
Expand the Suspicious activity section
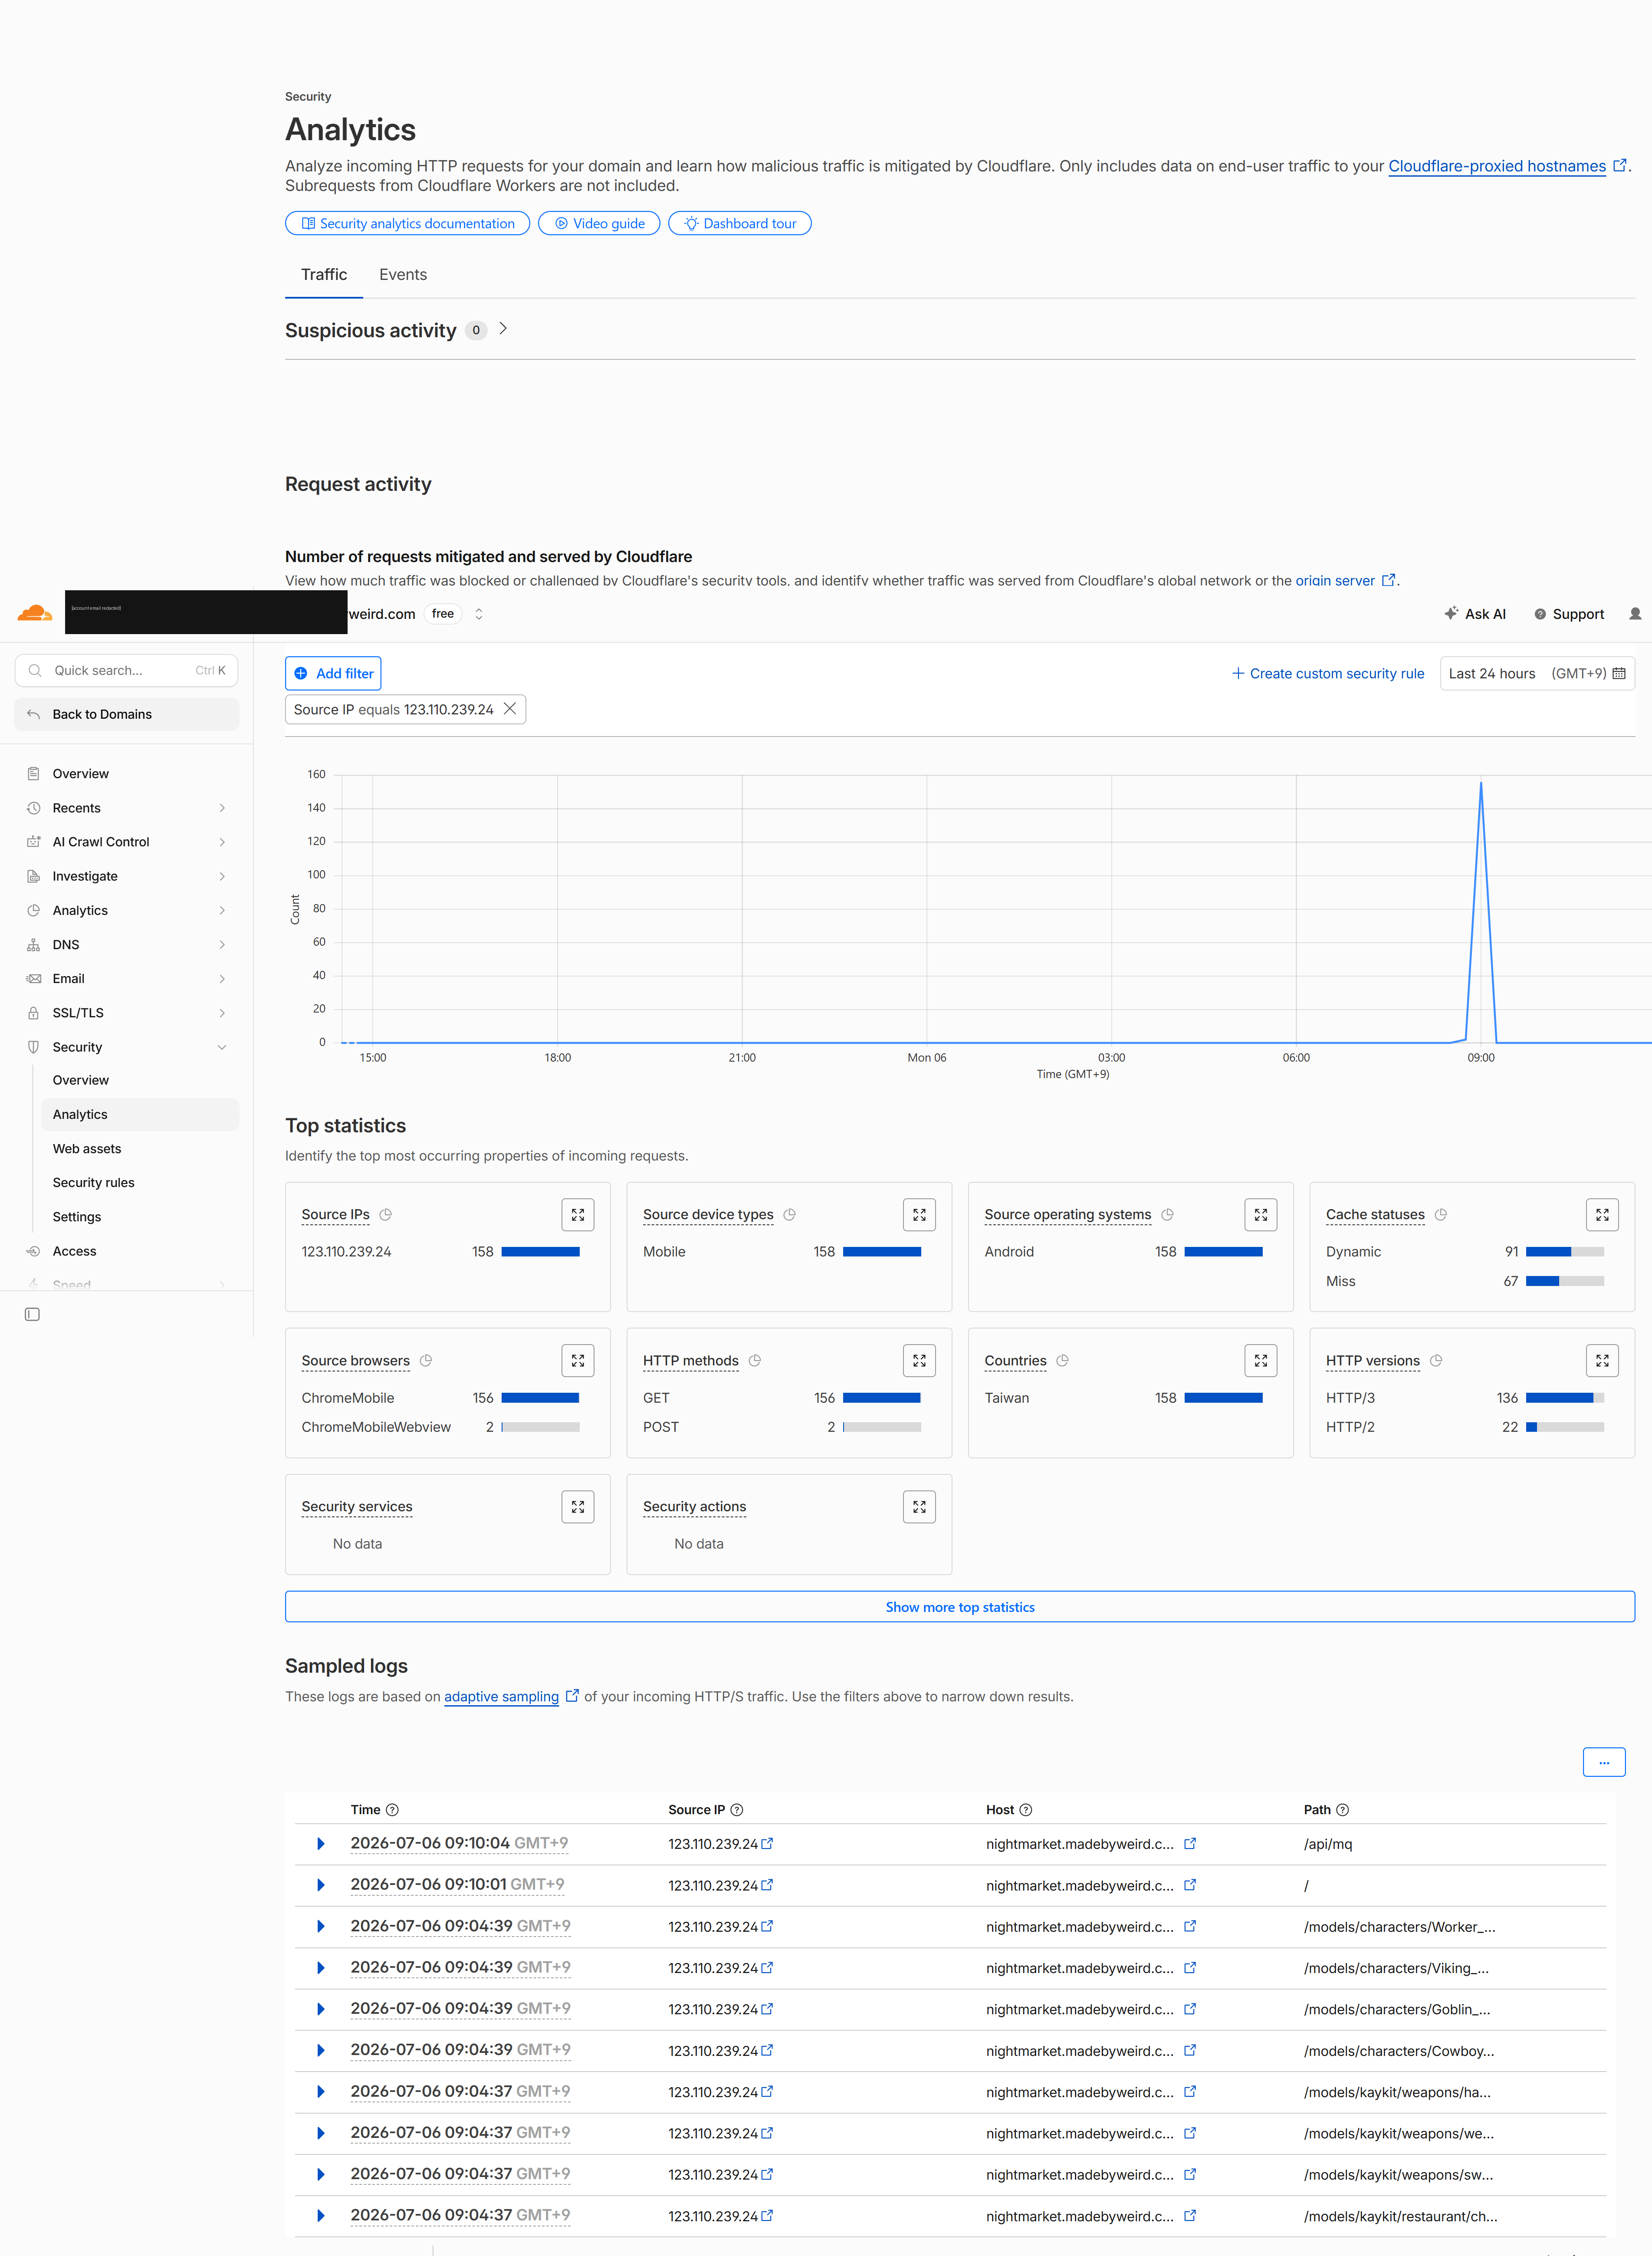coord(503,329)
